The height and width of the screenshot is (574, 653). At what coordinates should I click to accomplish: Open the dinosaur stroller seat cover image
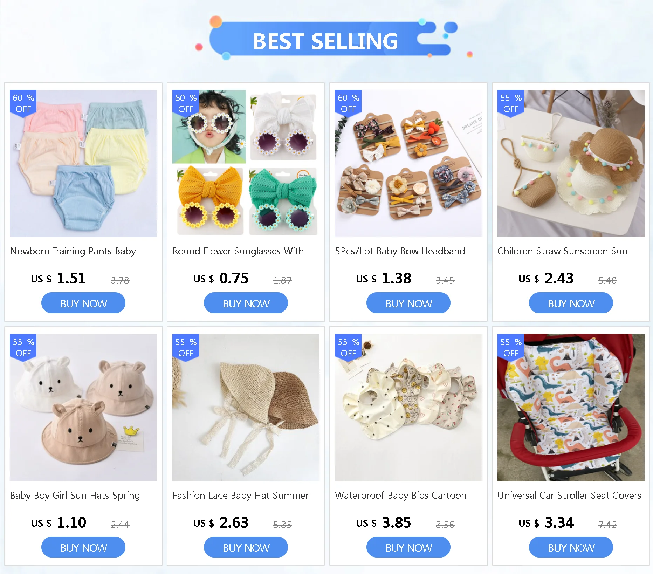pos(571,408)
